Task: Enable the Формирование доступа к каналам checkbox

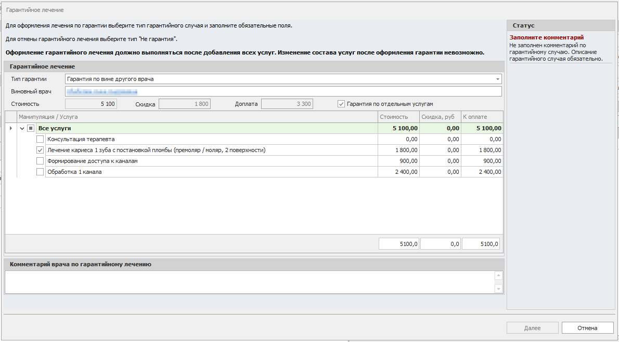Action: 40,161
